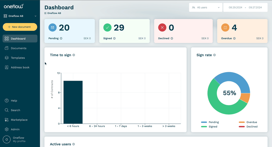Click the Search magnifier icon

coord(6,110)
